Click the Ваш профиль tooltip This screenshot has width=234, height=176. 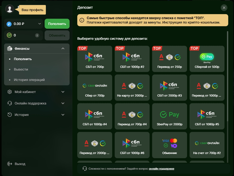tap(32, 10)
